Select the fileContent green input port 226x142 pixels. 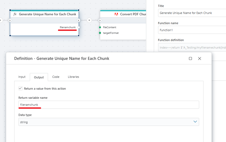[x=100, y=27]
